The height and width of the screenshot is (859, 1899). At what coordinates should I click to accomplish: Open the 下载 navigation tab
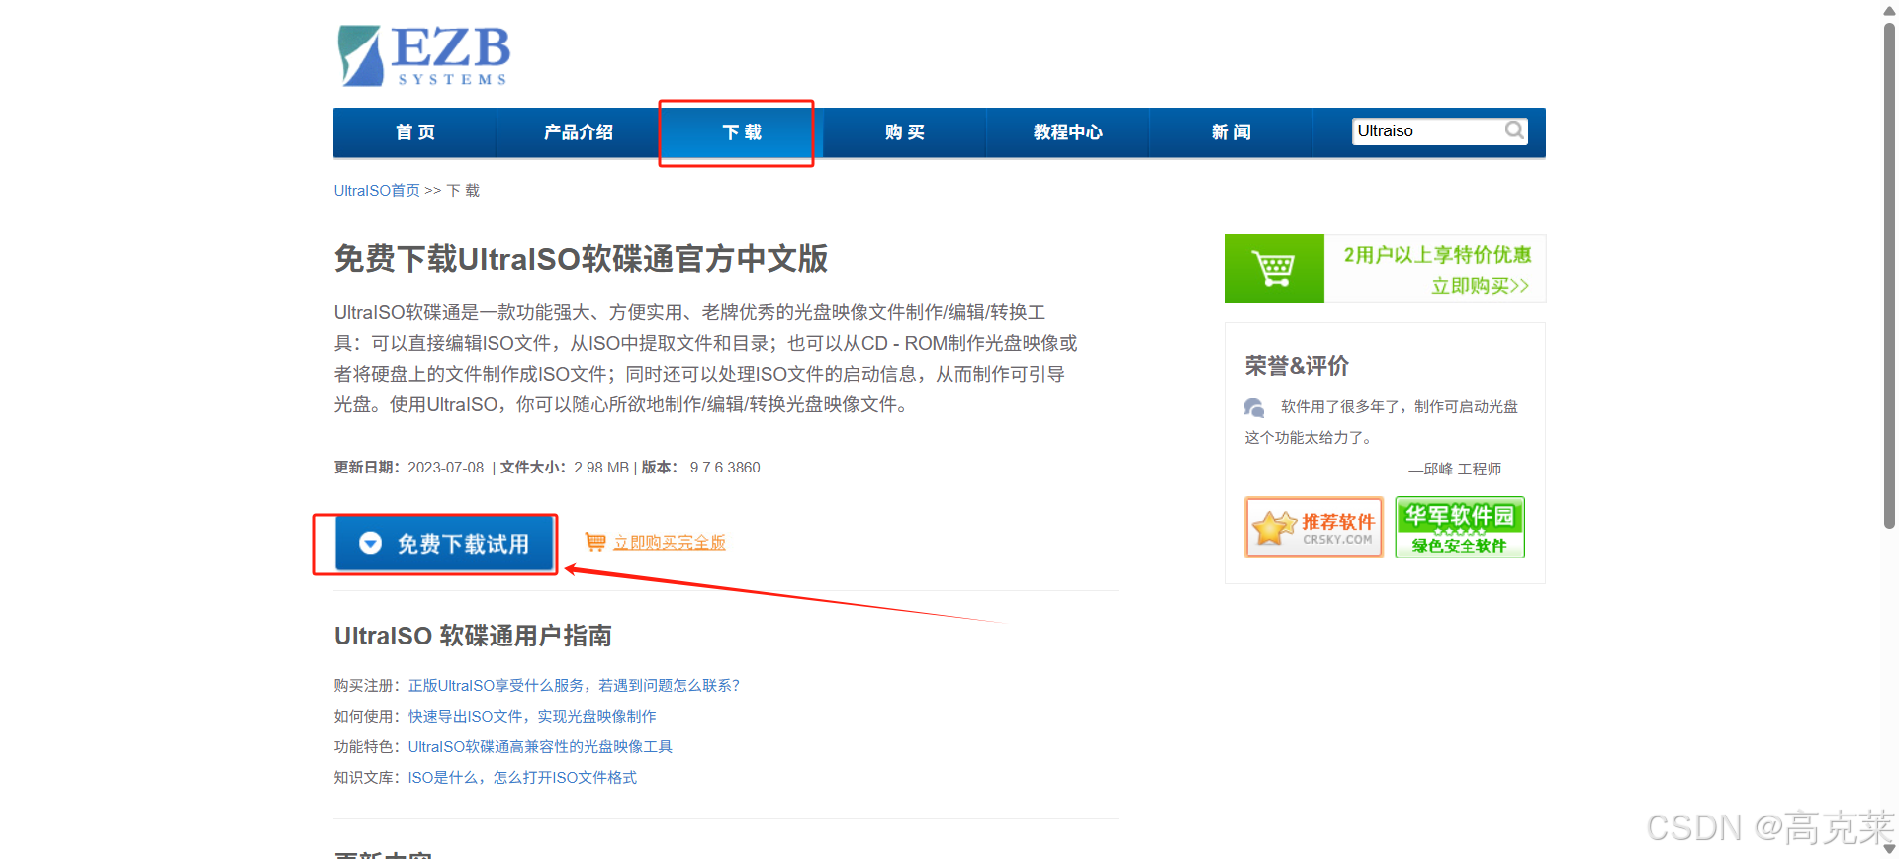point(742,132)
